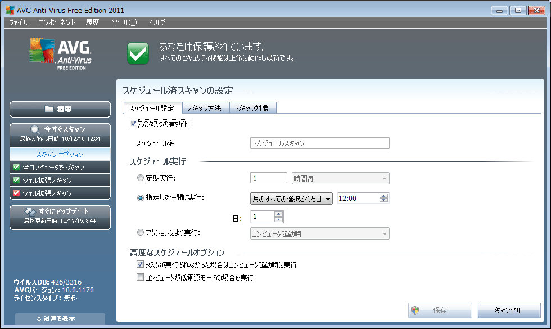The height and width of the screenshot is (329, 551).
Task: Decrease the 12:00 time with down arrow
Action: coord(383,200)
